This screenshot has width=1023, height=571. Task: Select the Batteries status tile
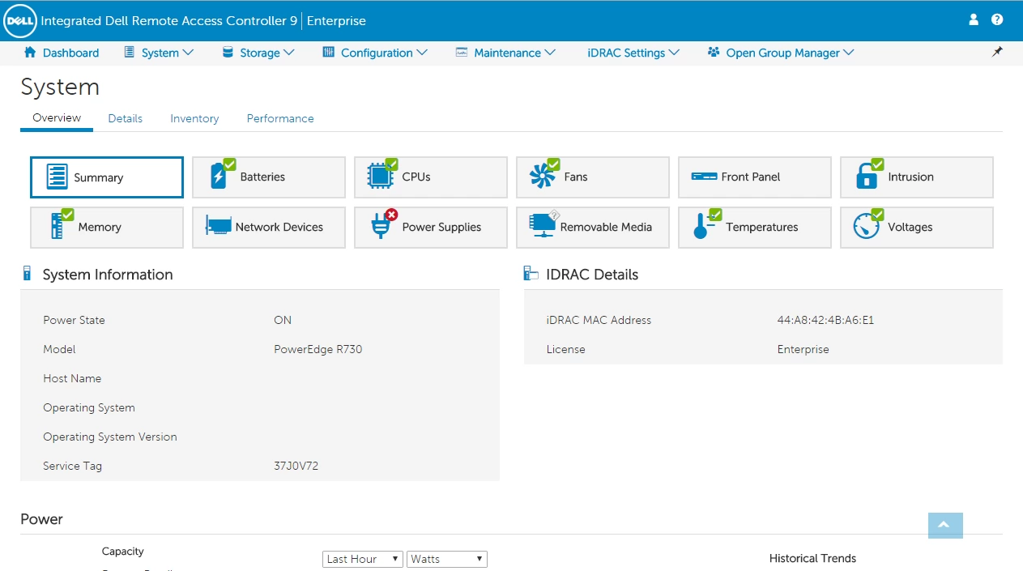point(268,177)
